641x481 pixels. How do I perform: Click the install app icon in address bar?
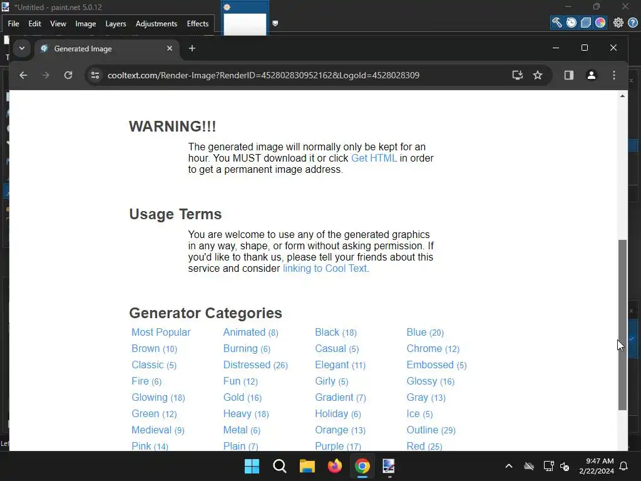coord(518,75)
